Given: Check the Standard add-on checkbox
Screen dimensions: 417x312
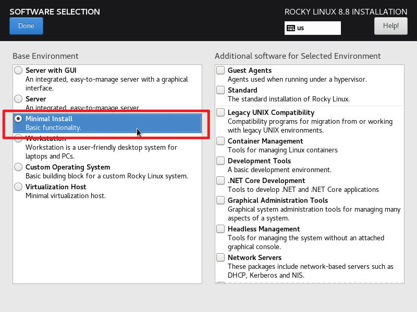Looking at the screenshot, I should (x=220, y=90).
